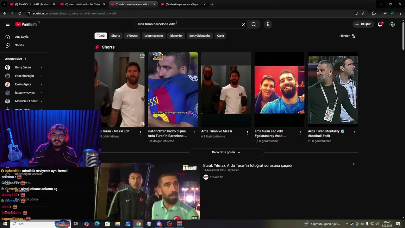Open Chrome media controls icon
This screenshot has width=405, height=228.
click(x=385, y=13)
